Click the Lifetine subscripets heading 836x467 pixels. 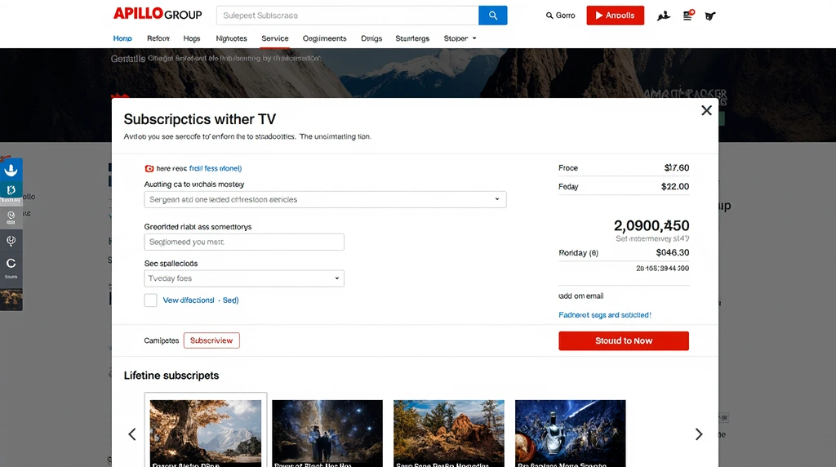[171, 376]
